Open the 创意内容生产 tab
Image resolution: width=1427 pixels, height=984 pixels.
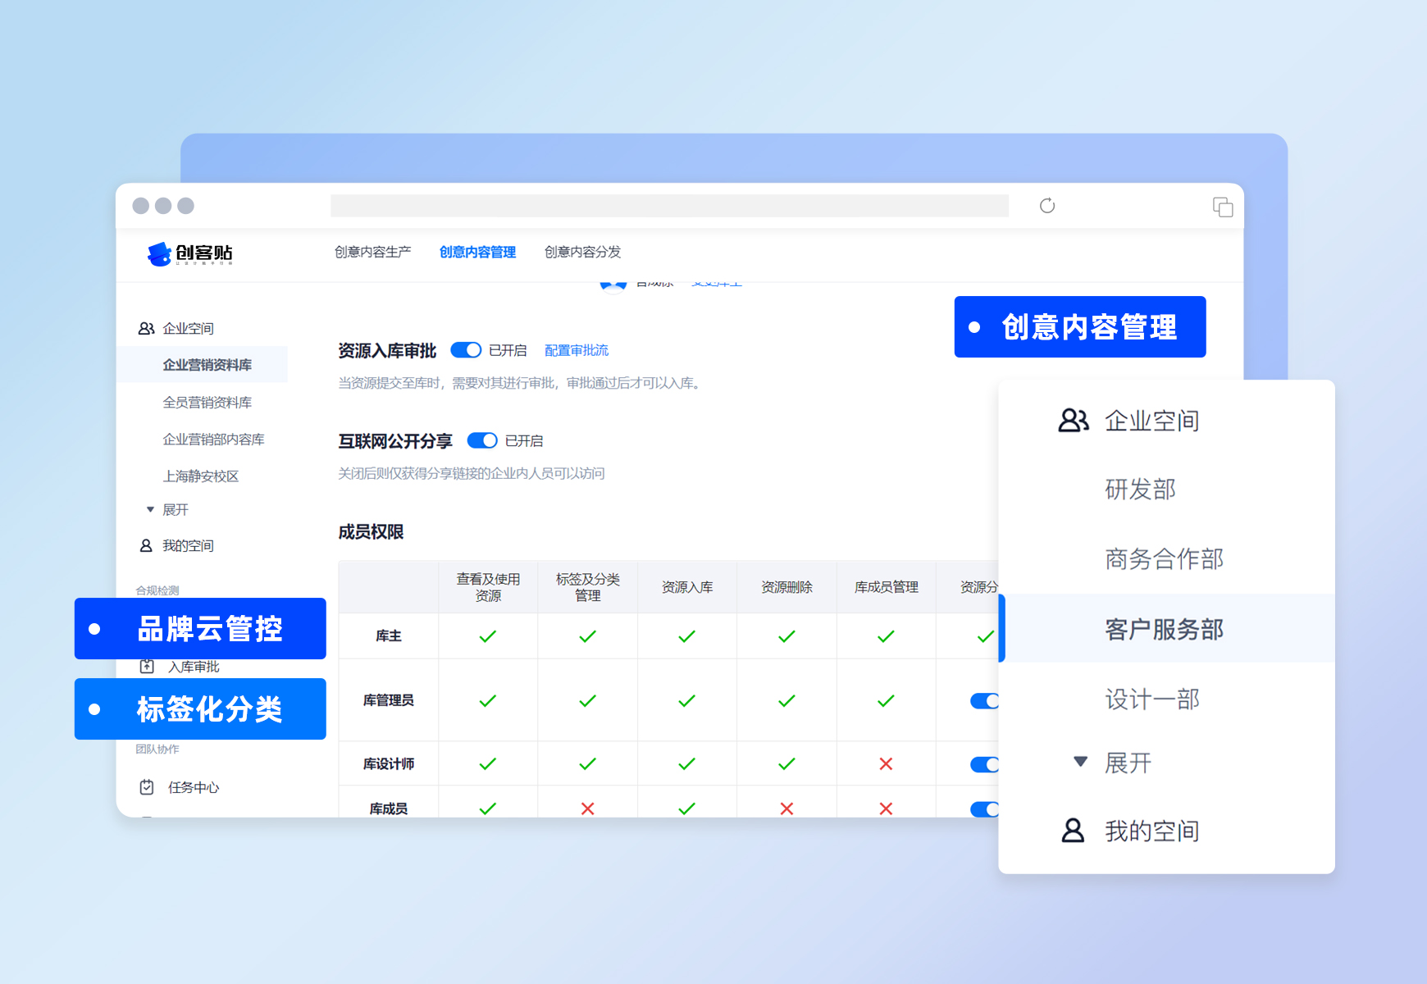(372, 252)
